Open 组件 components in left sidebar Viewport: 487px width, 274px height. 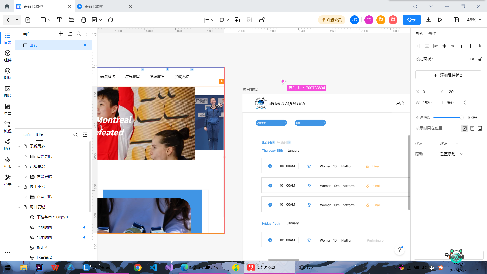[8, 56]
